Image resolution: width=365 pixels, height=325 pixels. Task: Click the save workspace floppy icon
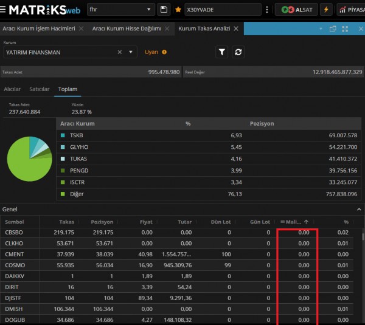tap(164, 10)
